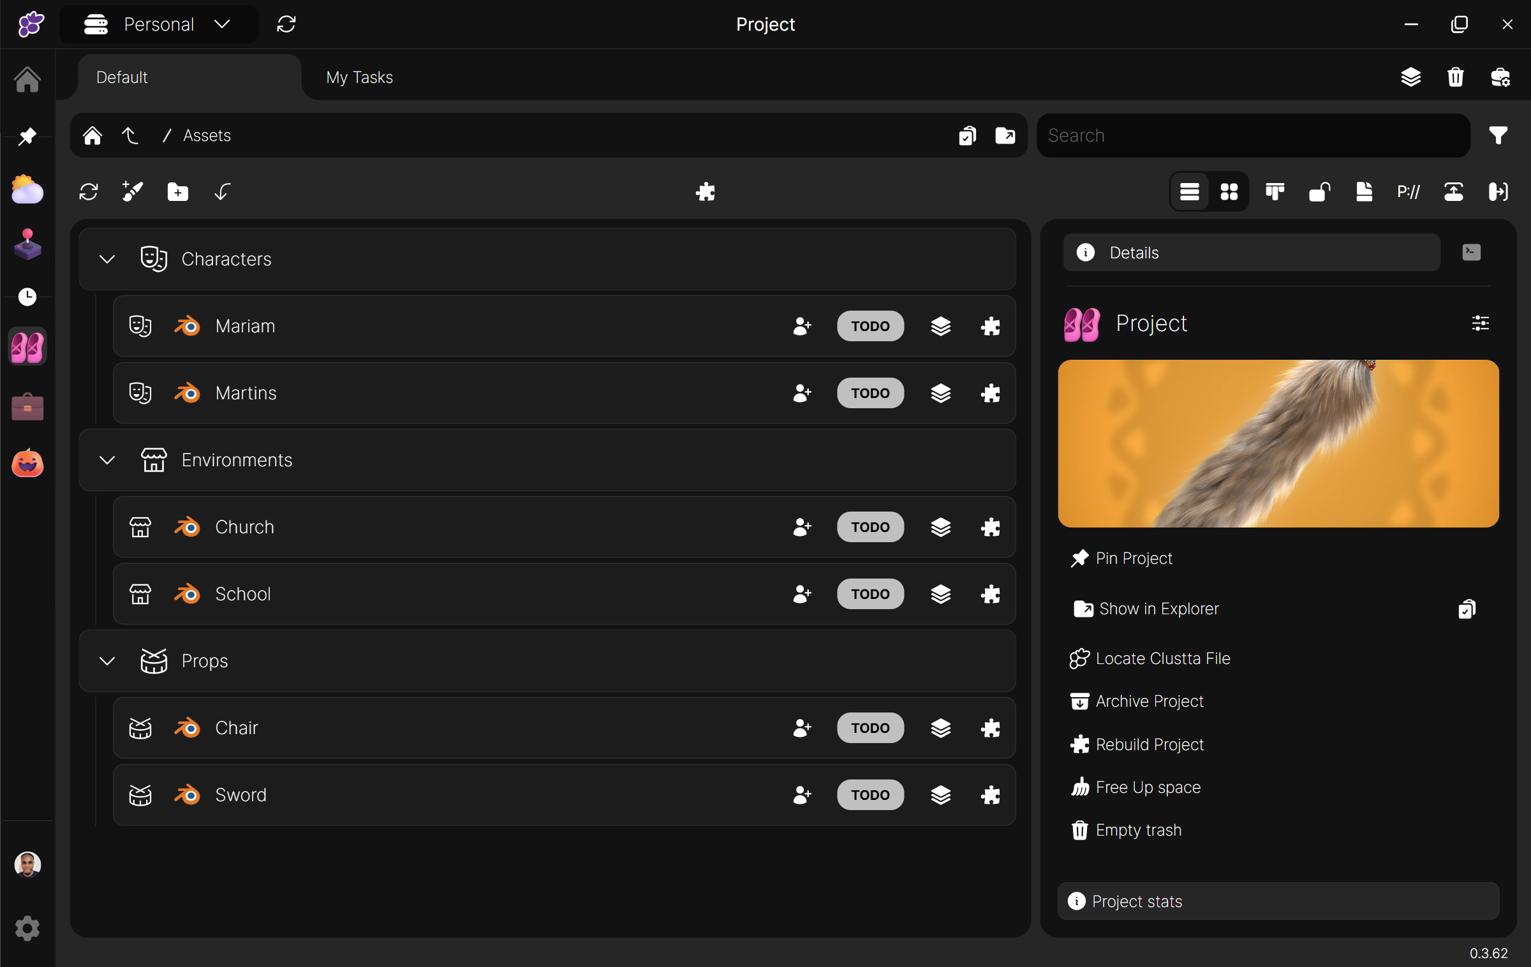Collapse the Characters group
The height and width of the screenshot is (967, 1531).
(x=107, y=259)
